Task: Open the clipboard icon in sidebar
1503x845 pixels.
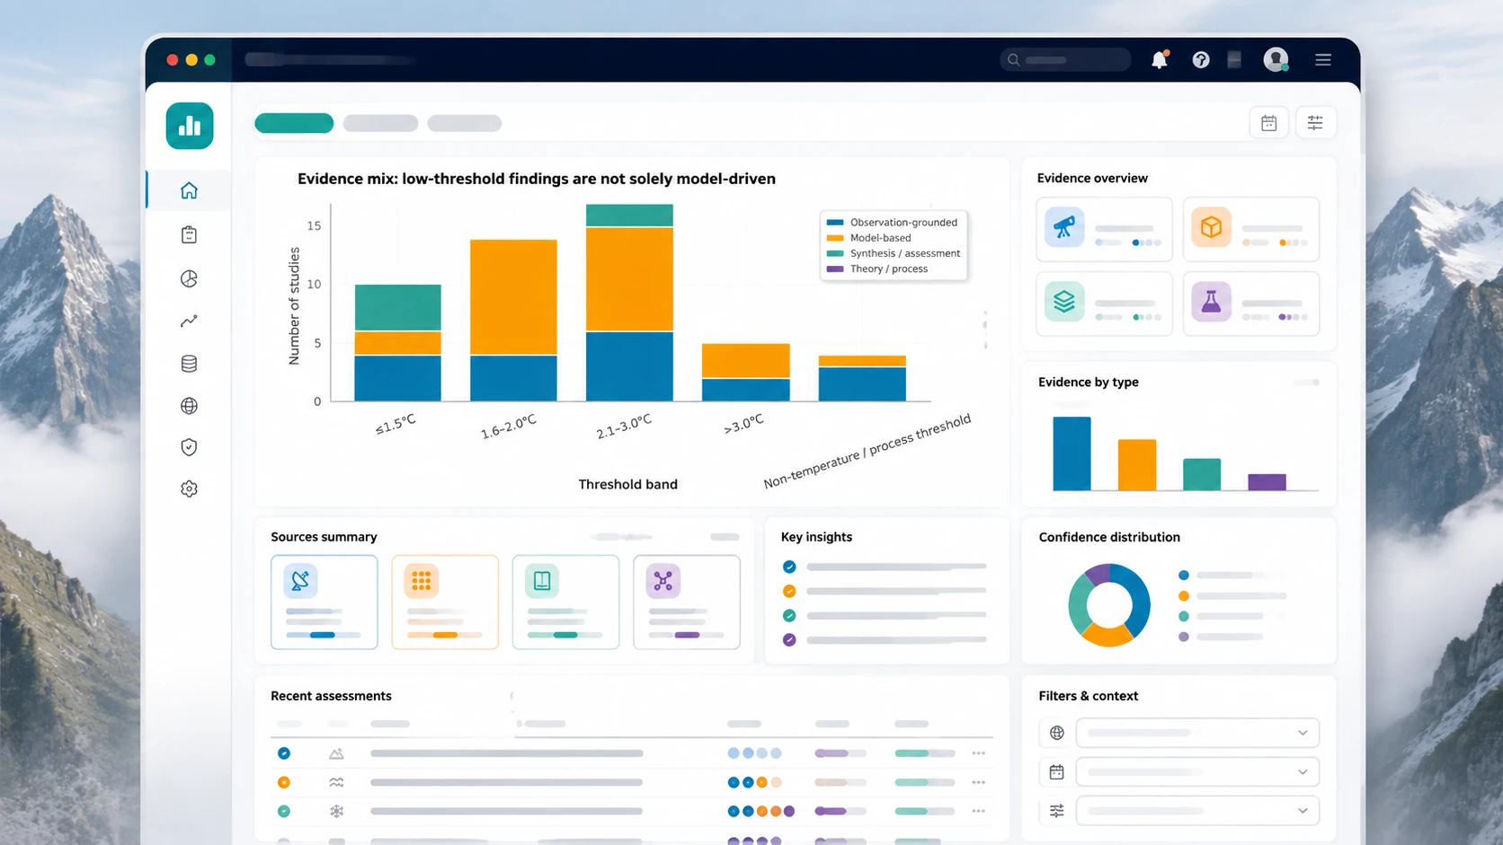Action: click(189, 234)
